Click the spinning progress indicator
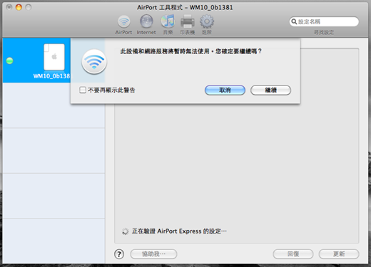The width and height of the screenshot is (371, 267). pyautogui.click(x=125, y=231)
